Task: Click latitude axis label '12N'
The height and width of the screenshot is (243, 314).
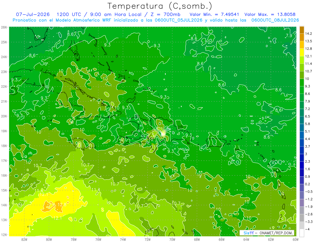Action: [4, 235]
